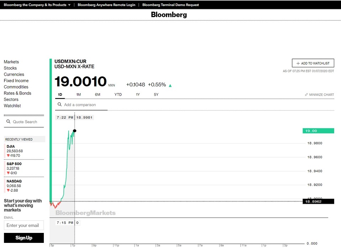The height and width of the screenshot is (250, 341).
Task: Select the 5Y chart range tab
Action: click(156, 95)
